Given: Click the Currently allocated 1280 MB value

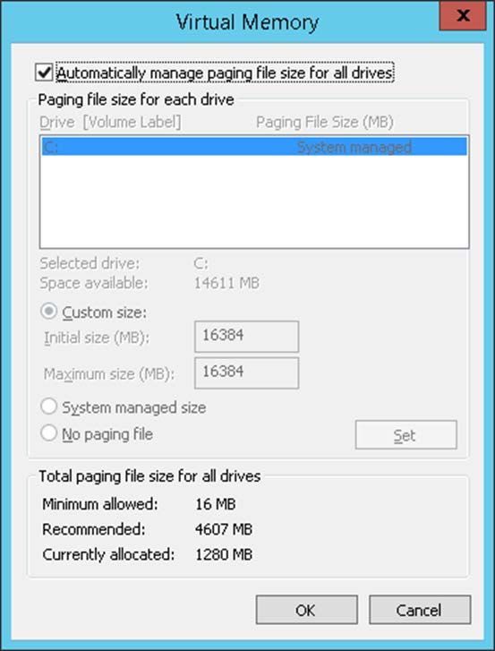Looking at the screenshot, I should pyautogui.click(x=224, y=554).
